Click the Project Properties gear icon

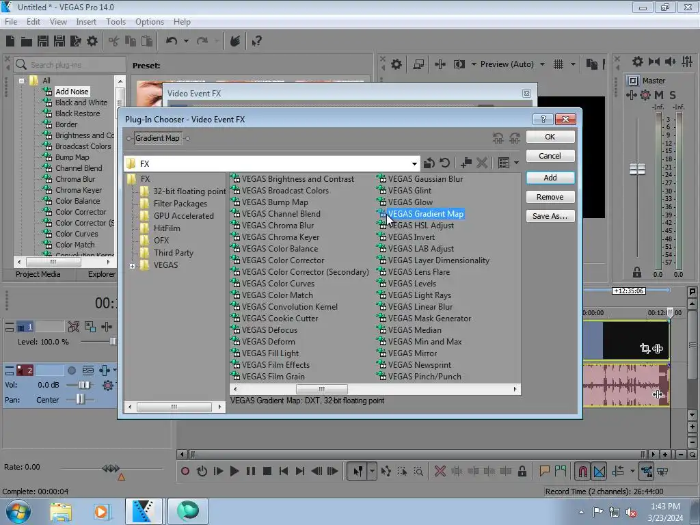pos(92,41)
